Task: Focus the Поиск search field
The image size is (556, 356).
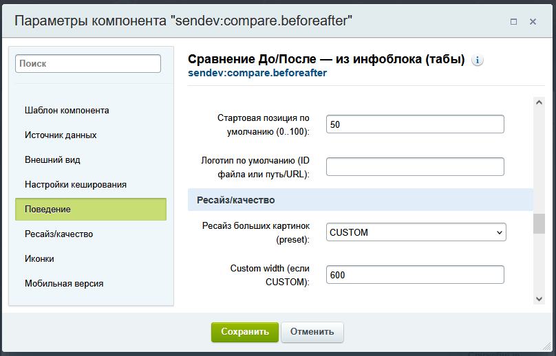Action: point(88,63)
